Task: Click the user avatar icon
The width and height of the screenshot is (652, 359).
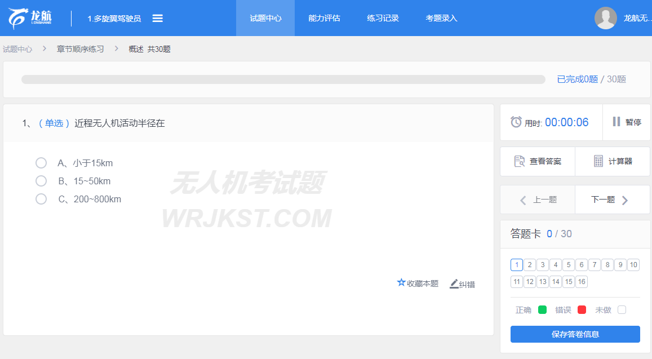Action: coord(605,18)
